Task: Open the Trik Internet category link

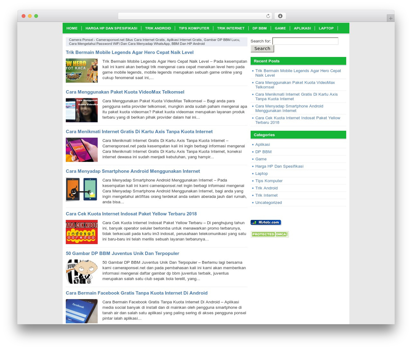Action: pos(267,195)
